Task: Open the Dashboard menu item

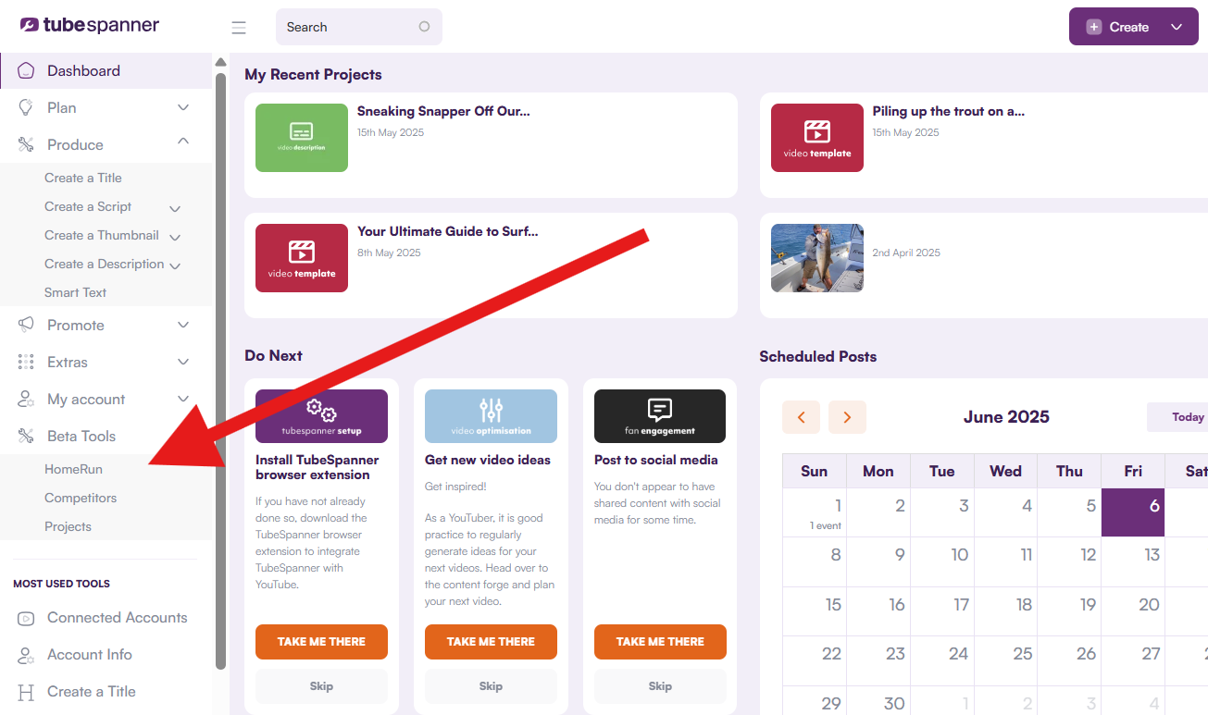Action: coord(106,71)
